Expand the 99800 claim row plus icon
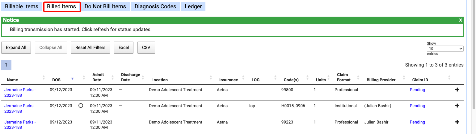 [x=457, y=90]
